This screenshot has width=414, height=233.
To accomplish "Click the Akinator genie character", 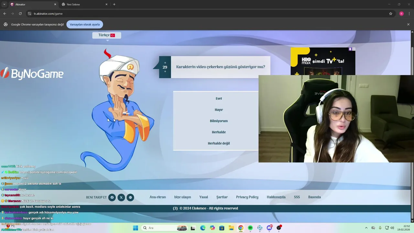I will [118, 110].
